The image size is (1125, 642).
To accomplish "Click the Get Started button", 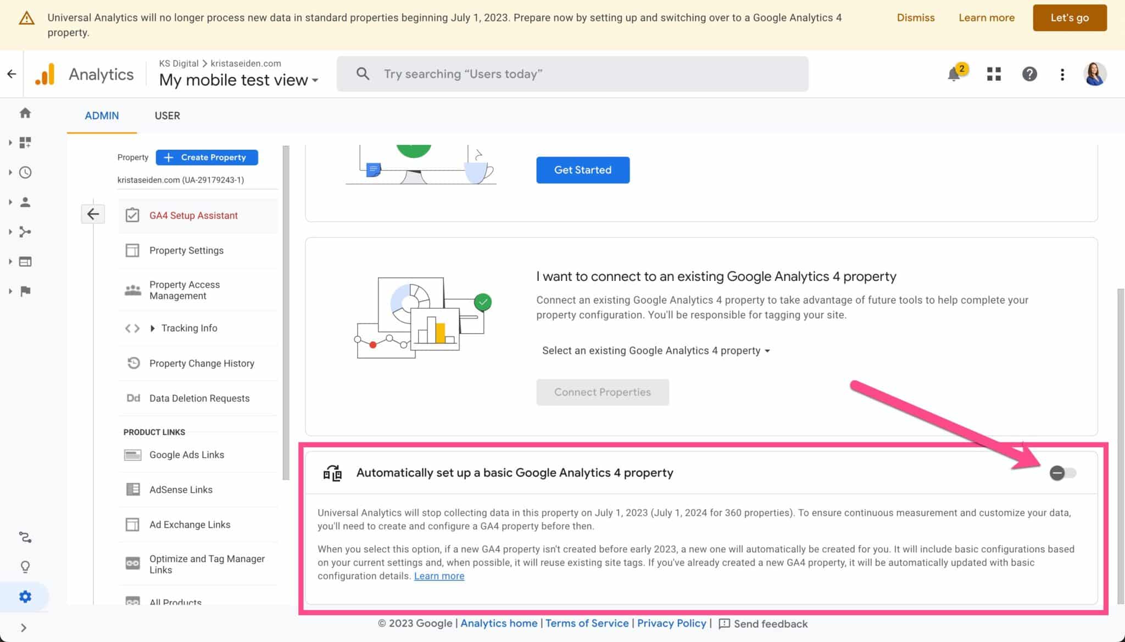I will 583,169.
